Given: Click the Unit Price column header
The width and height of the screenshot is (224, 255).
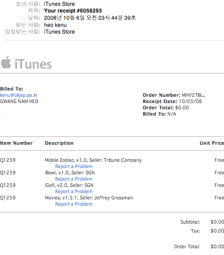Looking at the screenshot, I should pos(212,143).
